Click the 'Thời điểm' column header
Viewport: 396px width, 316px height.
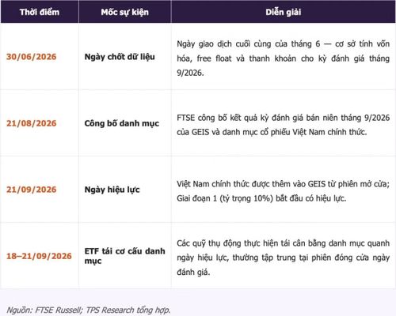(40, 12)
